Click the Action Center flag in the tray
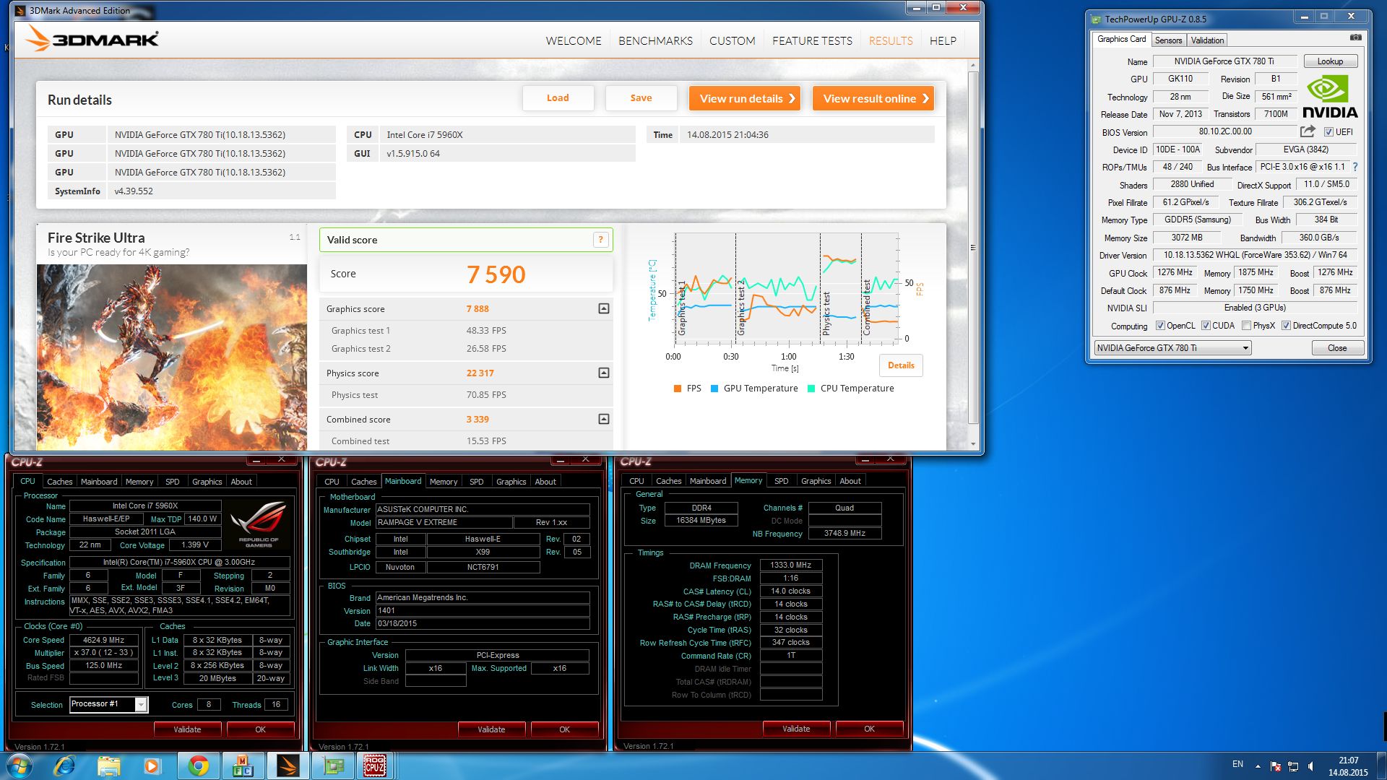The height and width of the screenshot is (780, 1387). click(x=1276, y=766)
